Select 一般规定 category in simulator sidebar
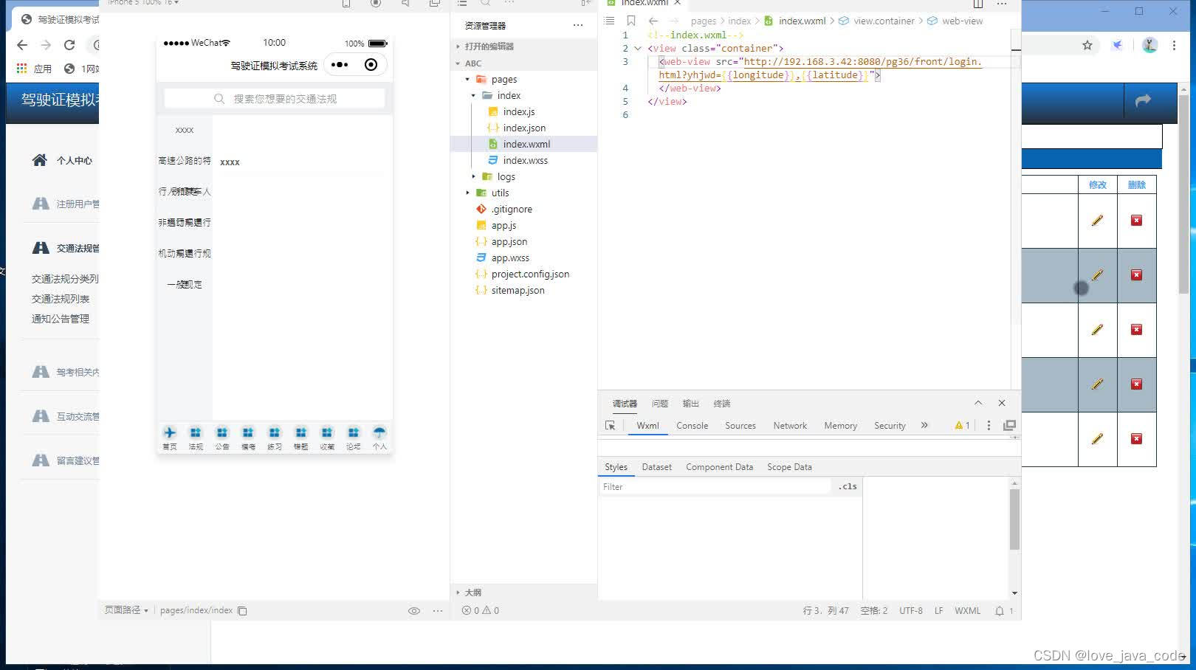The height and width of the screenshot is (670, 1196). point(185,285)
